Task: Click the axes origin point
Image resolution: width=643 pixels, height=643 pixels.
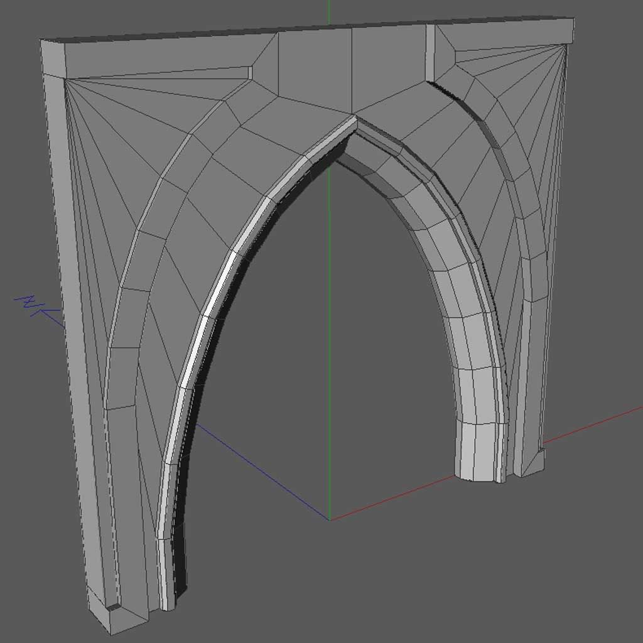Action: (x=328, y=519)
